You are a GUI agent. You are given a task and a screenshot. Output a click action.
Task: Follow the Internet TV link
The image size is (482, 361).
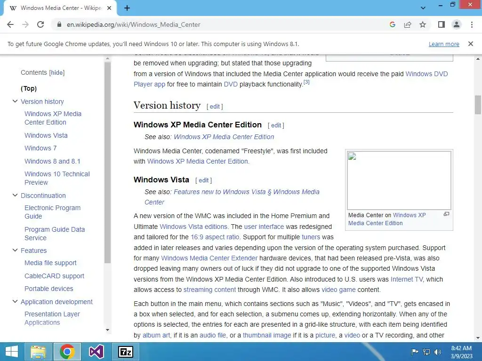pyautogui.click(x=407, y=280)
